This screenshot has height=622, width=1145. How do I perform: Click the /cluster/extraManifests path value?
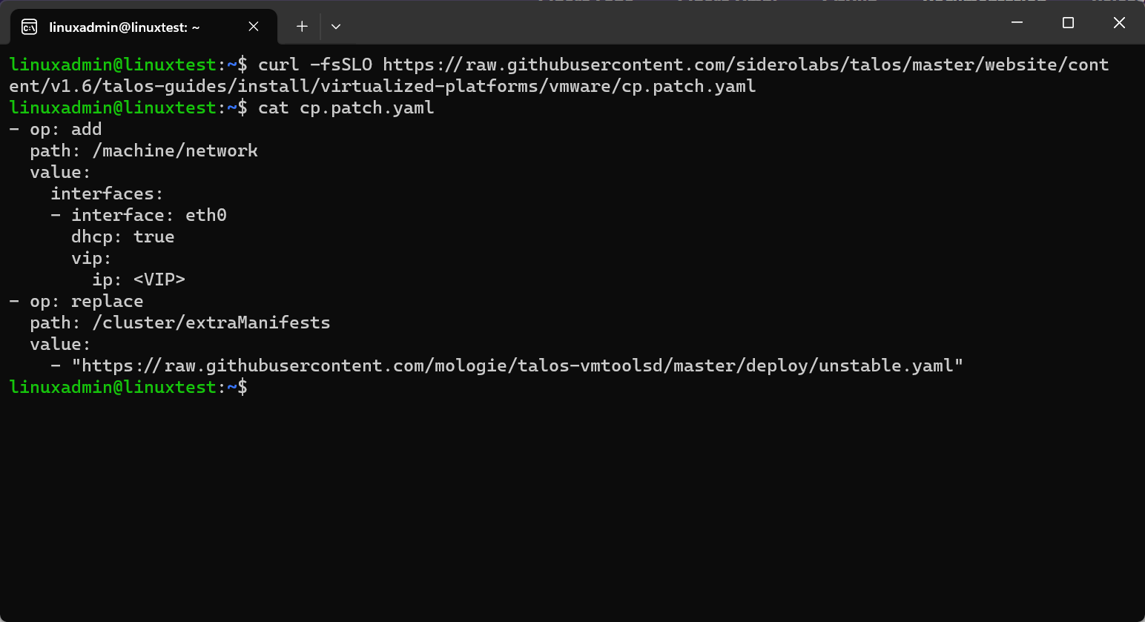click(x=211, y=322)
